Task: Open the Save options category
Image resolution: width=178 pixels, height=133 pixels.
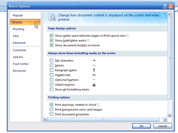Action: pyautogui.click(x=25, y=36)
